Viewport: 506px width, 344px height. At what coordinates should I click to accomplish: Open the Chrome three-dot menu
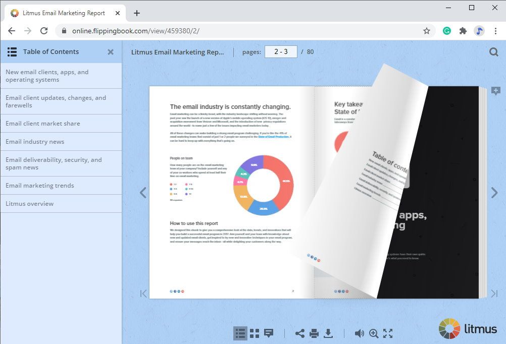[x=496, y=30]
